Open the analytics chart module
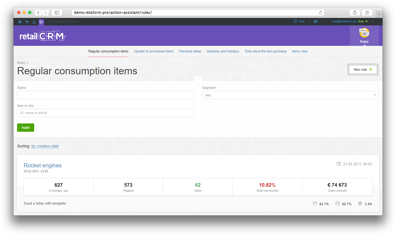 [34, 22]
